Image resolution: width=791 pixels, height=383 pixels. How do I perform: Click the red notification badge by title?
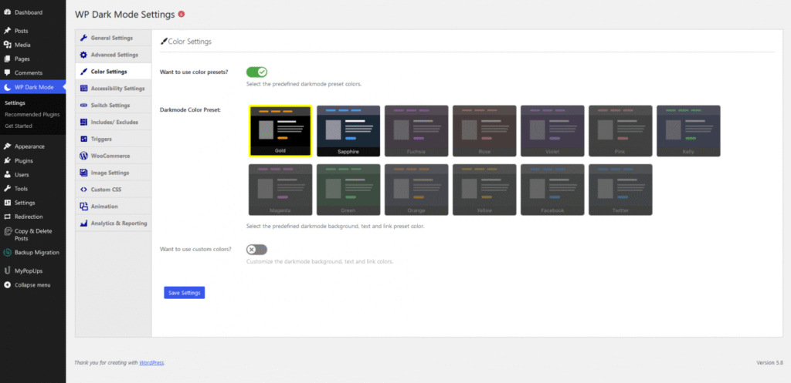click(x=182, y=14)
